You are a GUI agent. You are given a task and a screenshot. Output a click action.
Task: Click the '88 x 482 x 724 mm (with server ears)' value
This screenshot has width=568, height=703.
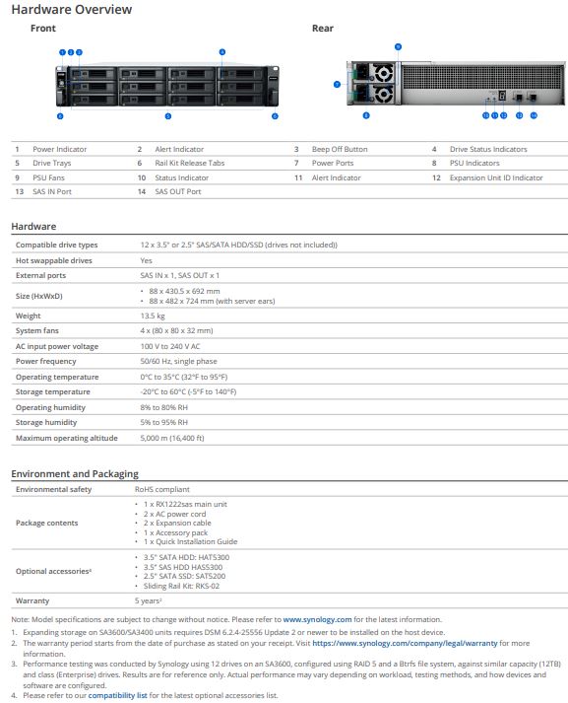[x=212, y=301]
